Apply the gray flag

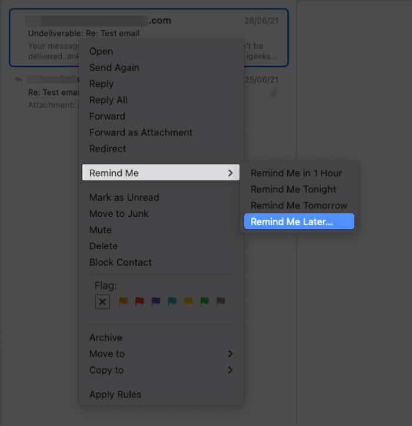tap(221, 301)
